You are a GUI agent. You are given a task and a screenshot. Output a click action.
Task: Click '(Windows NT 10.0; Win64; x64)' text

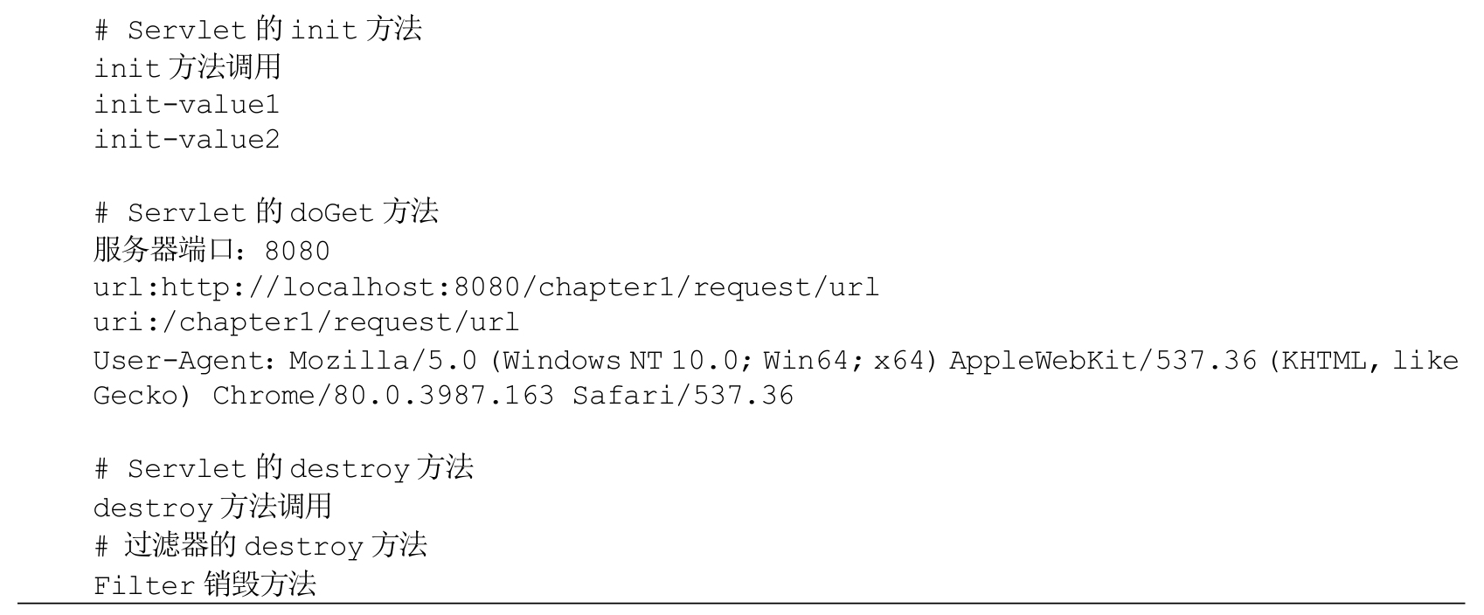[719, 360]
